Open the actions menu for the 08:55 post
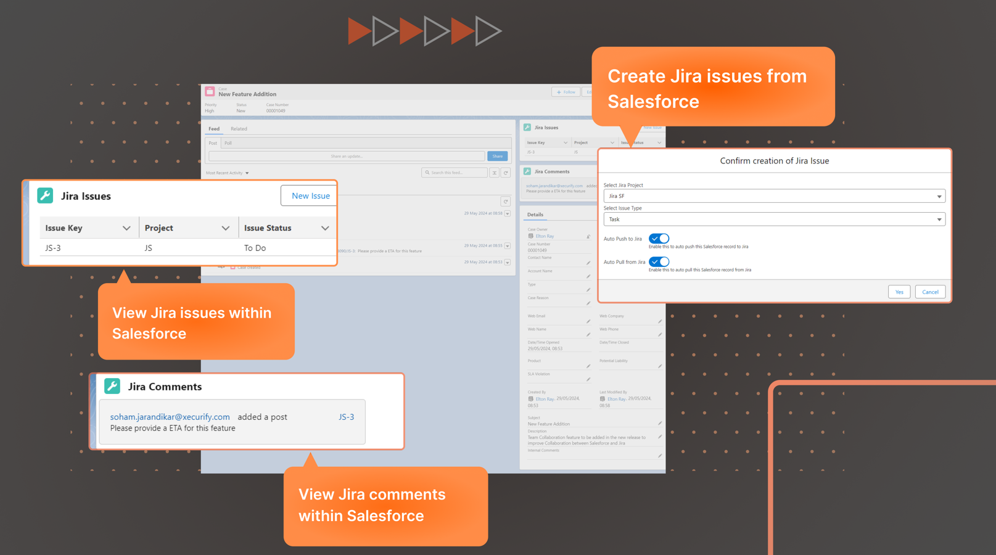Screen dimensions: 996x555 (508, 246)
